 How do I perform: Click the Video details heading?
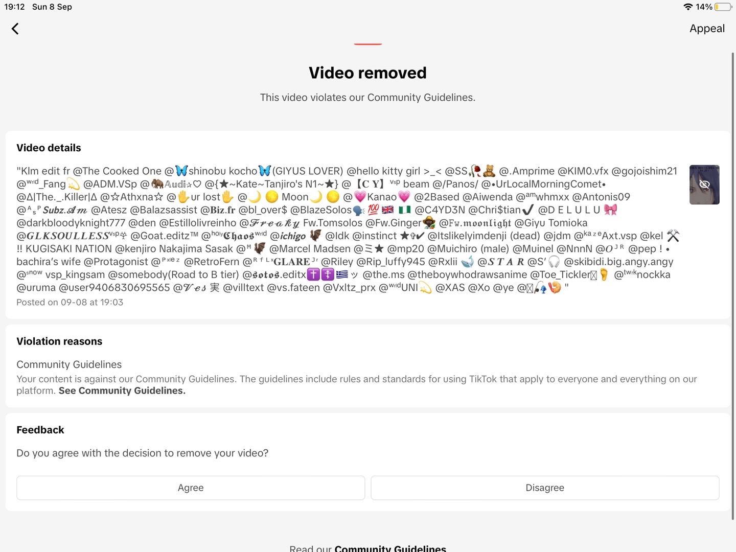tap(49, 148)
